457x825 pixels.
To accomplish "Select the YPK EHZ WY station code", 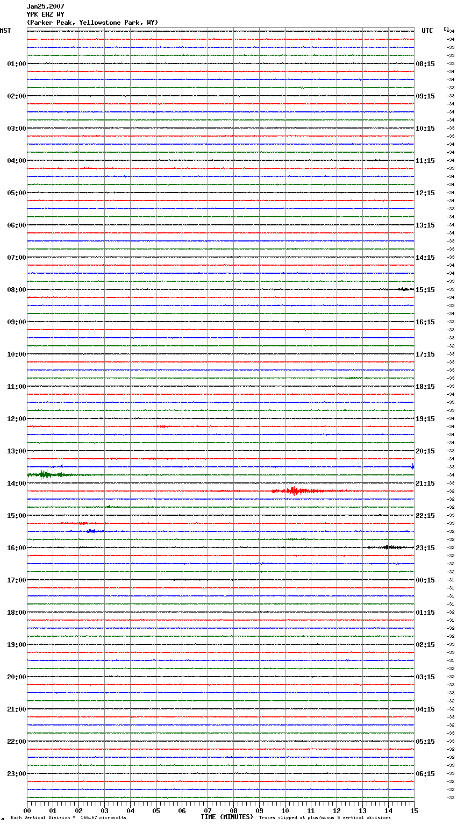I will [x=45, y=15].
